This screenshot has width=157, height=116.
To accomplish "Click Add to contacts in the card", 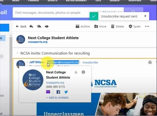I will [x=57, y=97].
